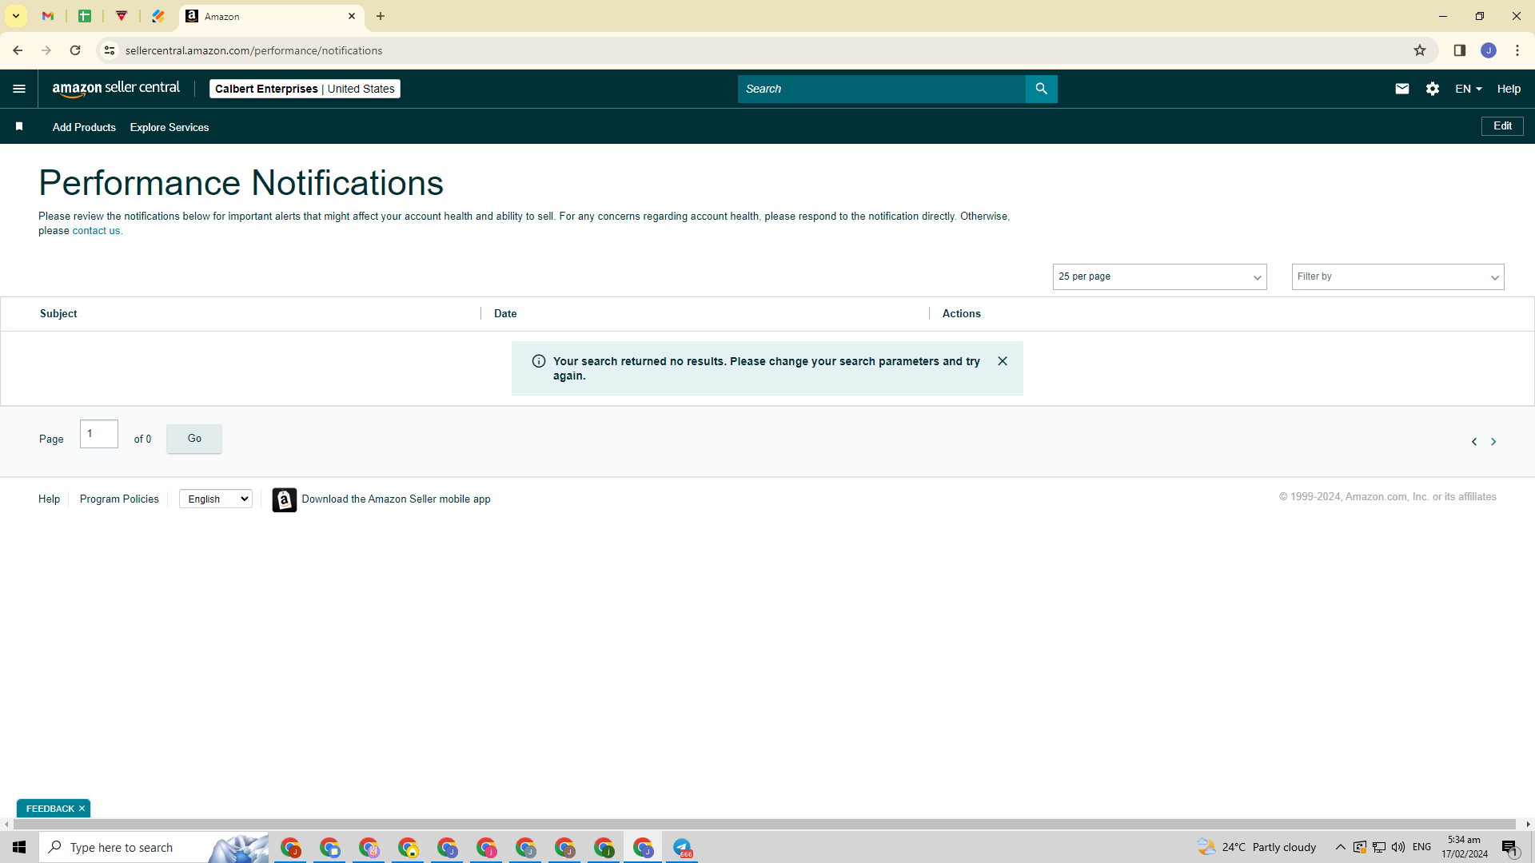Close the Amazon tab
The image size is (1535, 863).
point(352,16)
